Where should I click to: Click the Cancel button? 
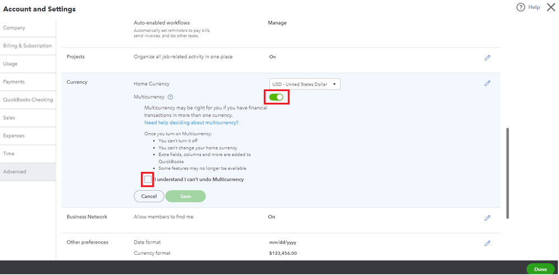tap(149, 196)
